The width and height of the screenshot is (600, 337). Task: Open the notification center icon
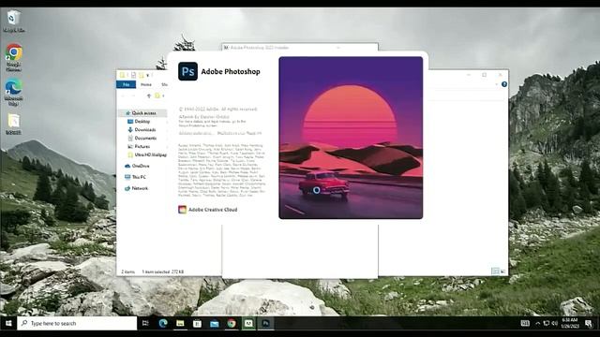coord(589,324)
